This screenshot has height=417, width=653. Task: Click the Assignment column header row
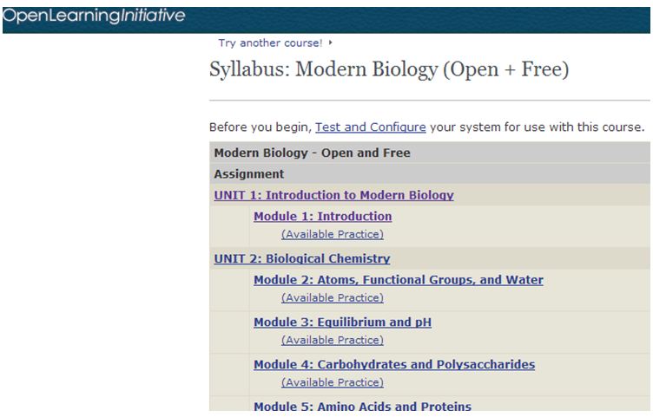[x=430, y=173]
